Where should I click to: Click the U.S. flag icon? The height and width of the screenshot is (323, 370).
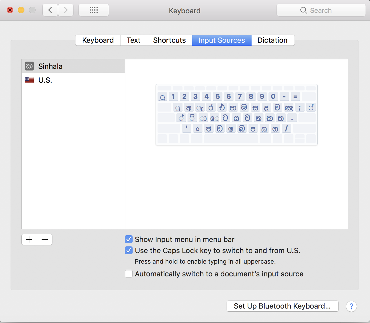tap(29, 80)
